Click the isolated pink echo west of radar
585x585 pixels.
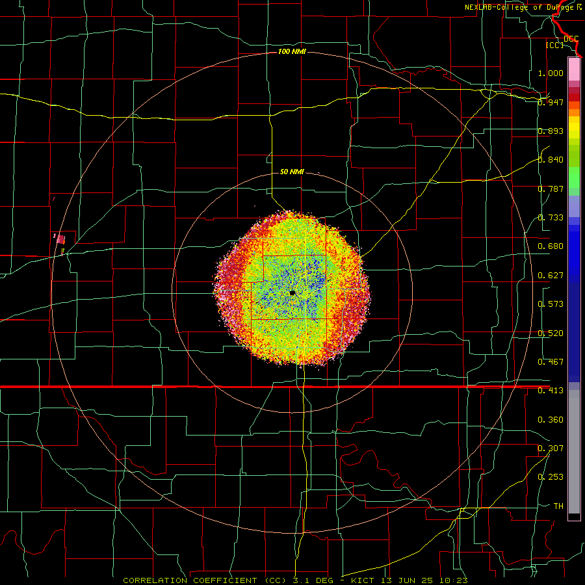click(x=60, y=239)
